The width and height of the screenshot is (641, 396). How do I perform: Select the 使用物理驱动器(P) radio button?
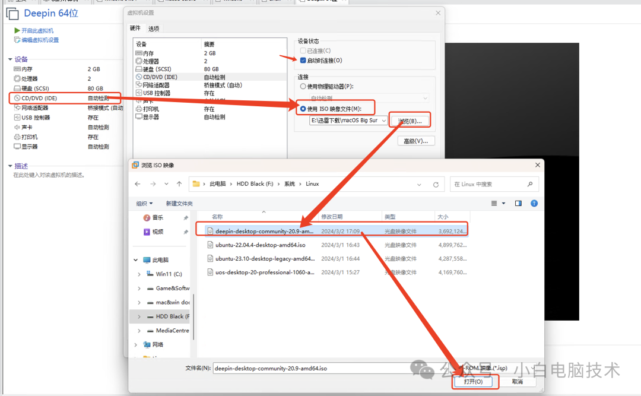303,86
